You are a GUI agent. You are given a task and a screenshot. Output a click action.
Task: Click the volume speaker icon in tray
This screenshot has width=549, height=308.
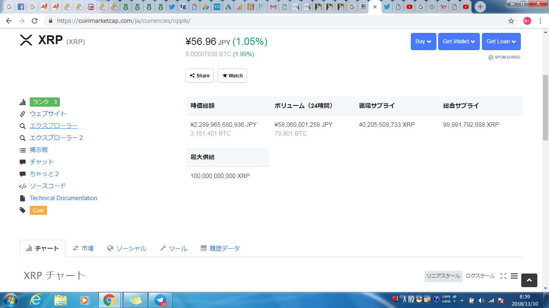pyautogui.click(x=481, y=300)
